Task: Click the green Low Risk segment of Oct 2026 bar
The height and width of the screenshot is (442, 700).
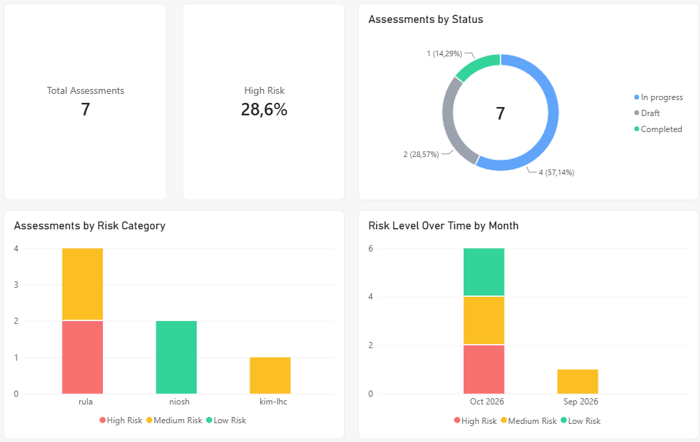Action: tap(484, 272)
